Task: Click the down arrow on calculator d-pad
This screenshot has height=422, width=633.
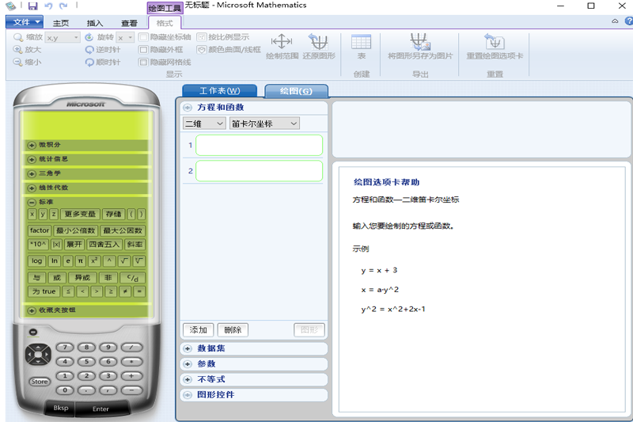Action: tap(38, 362)
